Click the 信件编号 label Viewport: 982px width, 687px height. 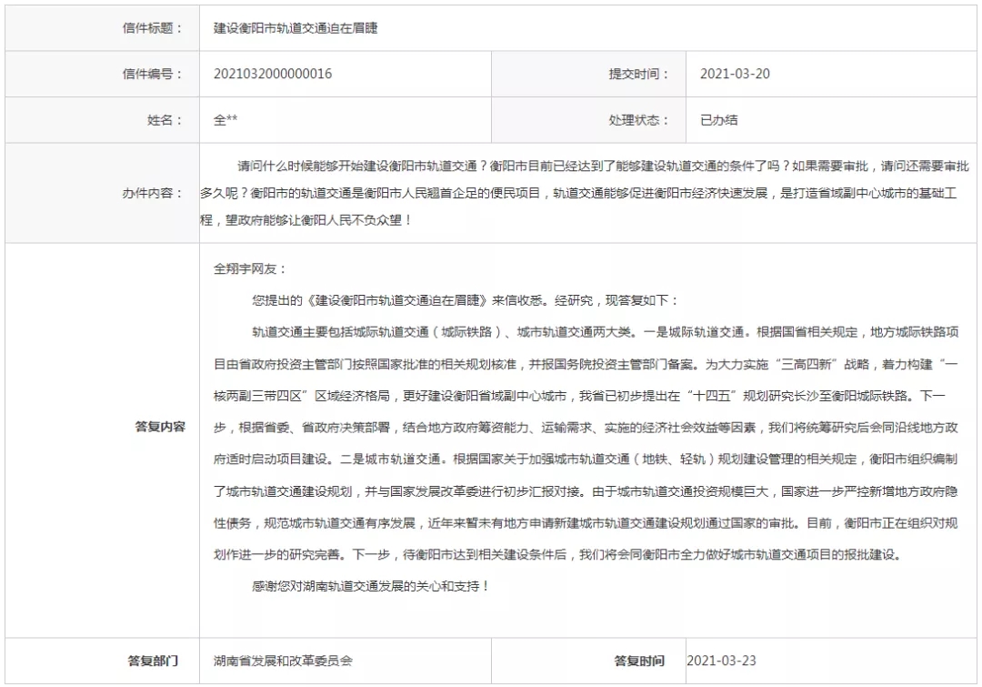152,74
